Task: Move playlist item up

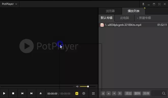Action: point(109,93)
